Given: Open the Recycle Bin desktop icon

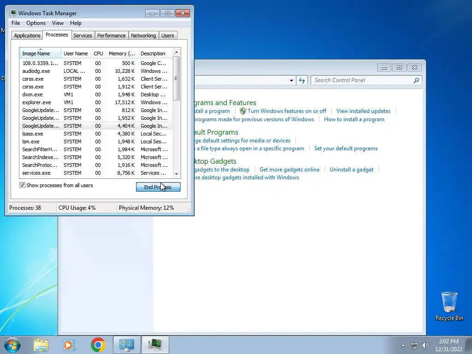Looking at the screenshot, I should (x=449, y=306).
